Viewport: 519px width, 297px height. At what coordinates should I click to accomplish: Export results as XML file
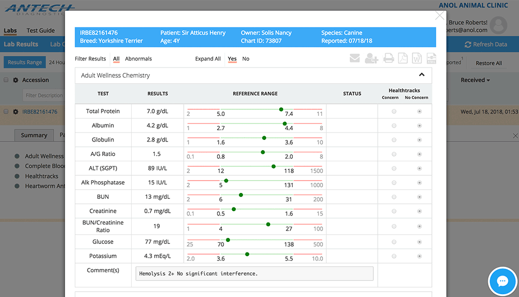(431, 58)
